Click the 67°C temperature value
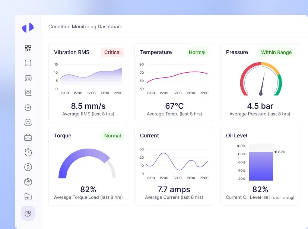Viewport: 308px width, 229px height. click(174, 106)
